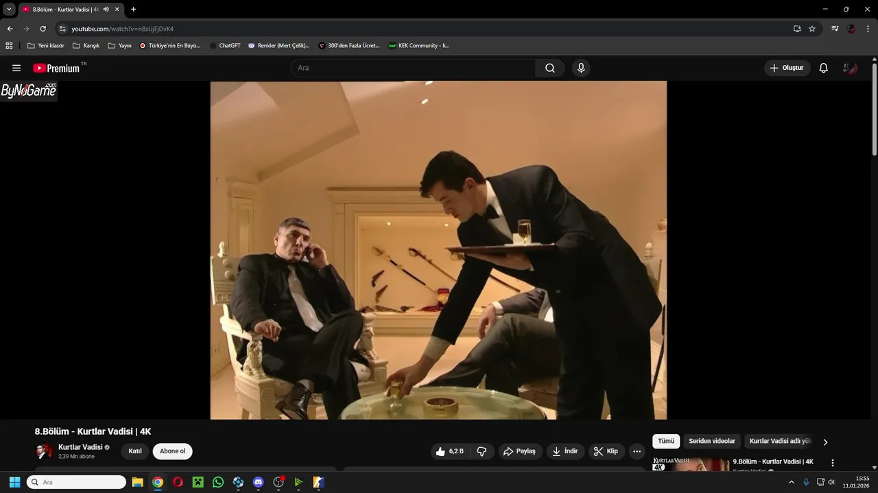Click Abone ol subscribe button

(172, 451)
